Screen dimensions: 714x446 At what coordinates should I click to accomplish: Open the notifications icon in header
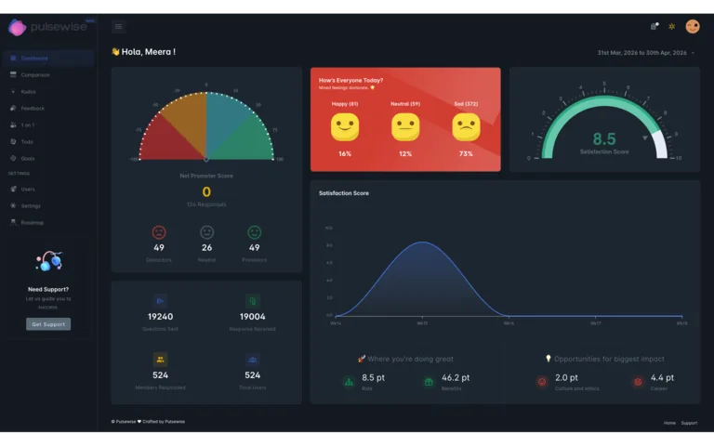(654, 26)
